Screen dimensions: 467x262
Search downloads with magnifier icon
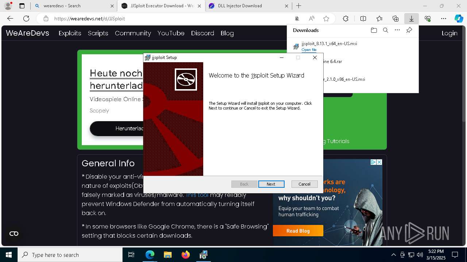tap(385, 30)
